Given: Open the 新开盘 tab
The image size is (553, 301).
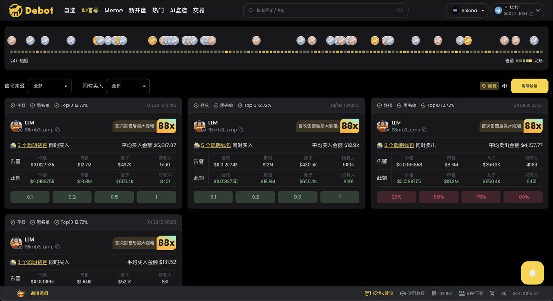Looking at the screenshot, I should 137,10.
